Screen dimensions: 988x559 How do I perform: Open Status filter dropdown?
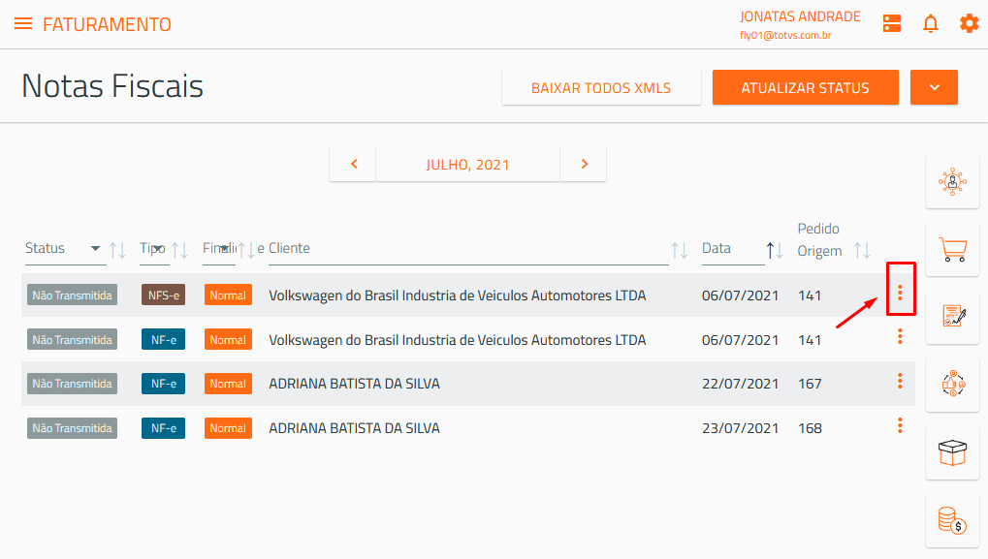[x=66, y=249]
